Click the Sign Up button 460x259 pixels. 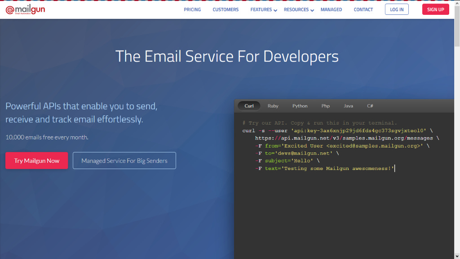tap(435, 9)
